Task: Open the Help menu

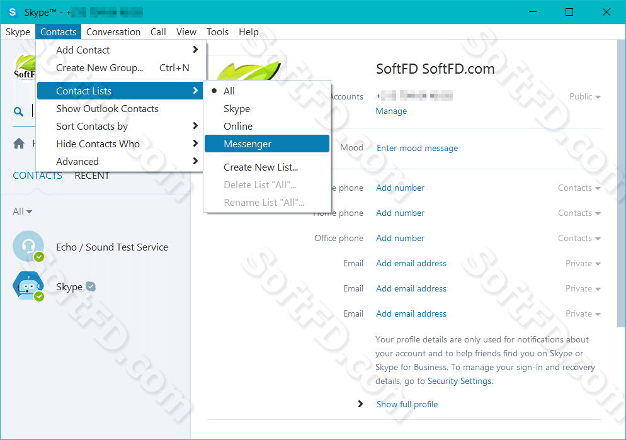Action: click(249, 32)
